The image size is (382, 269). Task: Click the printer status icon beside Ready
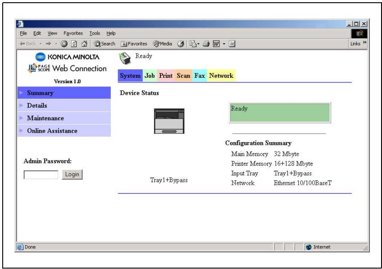point(125,58)
